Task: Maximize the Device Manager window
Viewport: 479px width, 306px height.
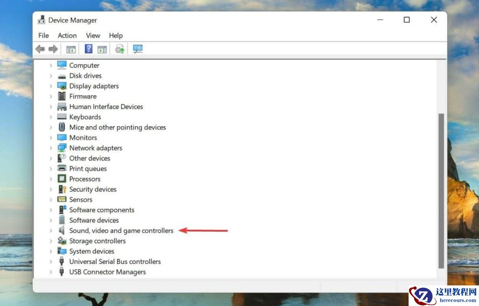Action: [407, 20]
